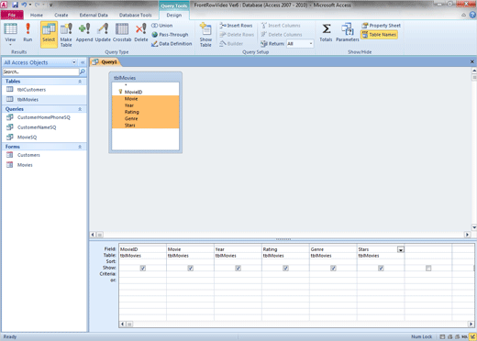Open the View button in Results group
This screenshot has height=341, width=477.
[x=10, y=34]
